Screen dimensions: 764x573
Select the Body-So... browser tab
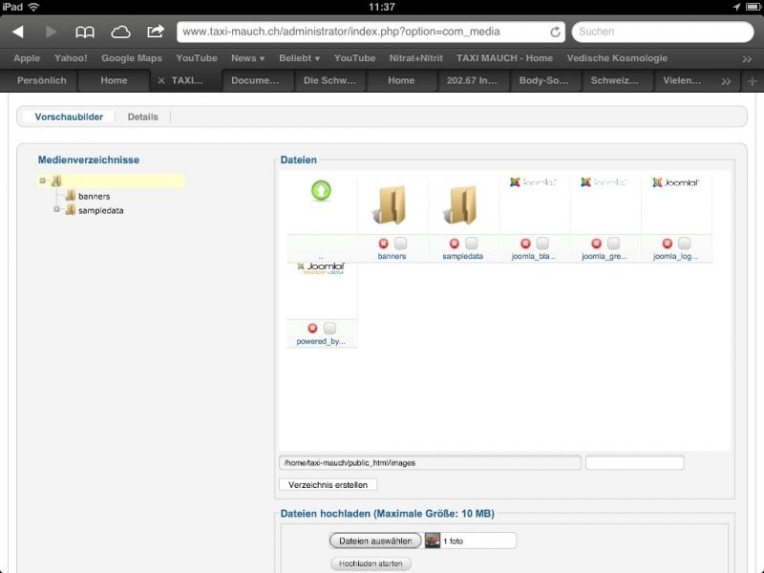coord(543,81)
